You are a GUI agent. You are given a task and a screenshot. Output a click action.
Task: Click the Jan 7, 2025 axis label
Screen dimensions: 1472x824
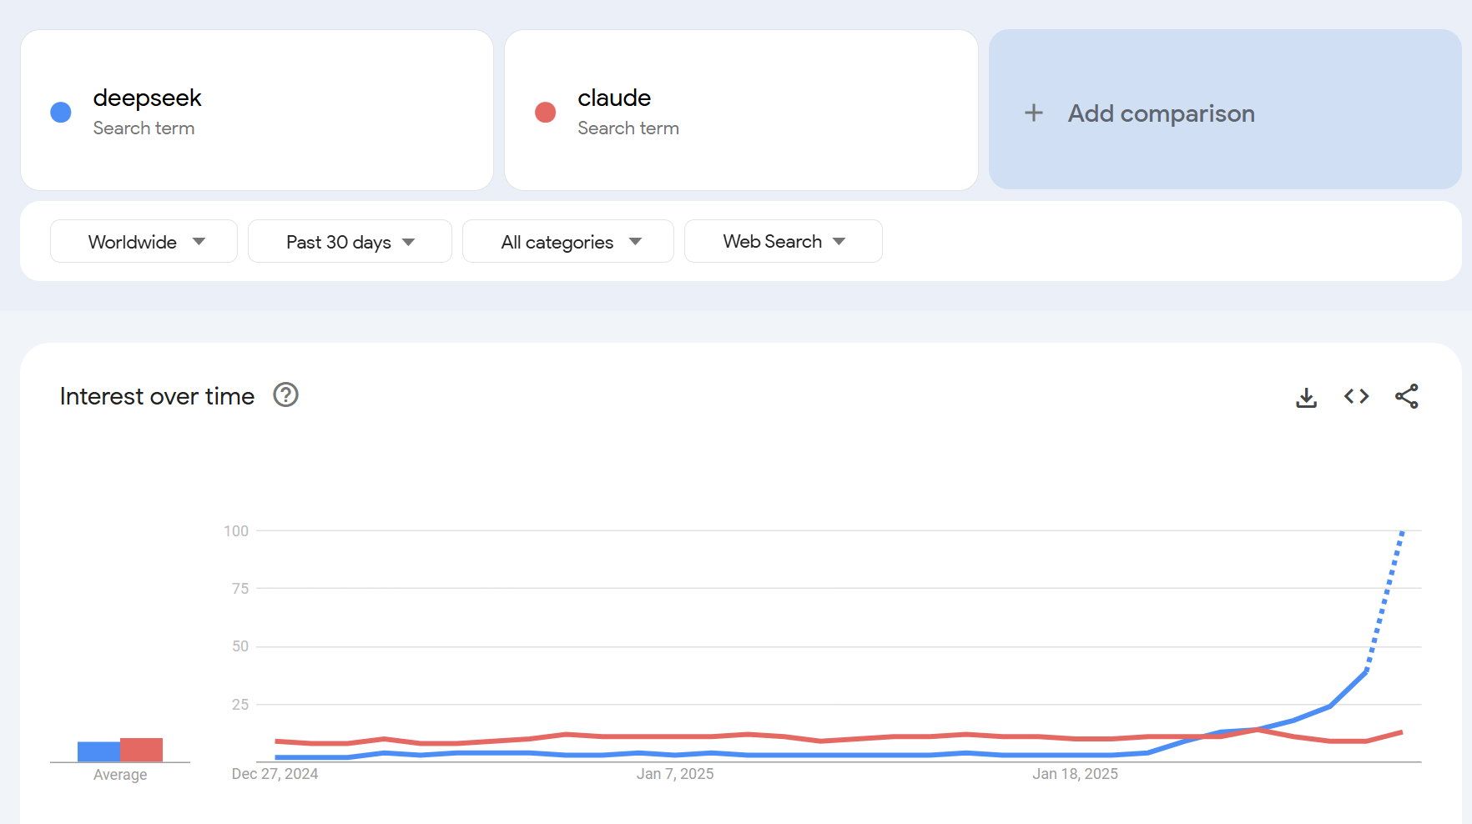(x=675, y=774)
